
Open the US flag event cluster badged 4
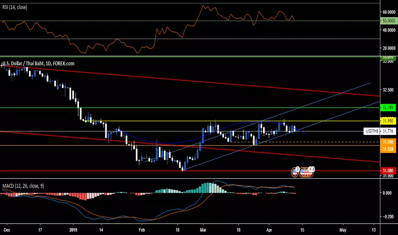click(307, 172)
